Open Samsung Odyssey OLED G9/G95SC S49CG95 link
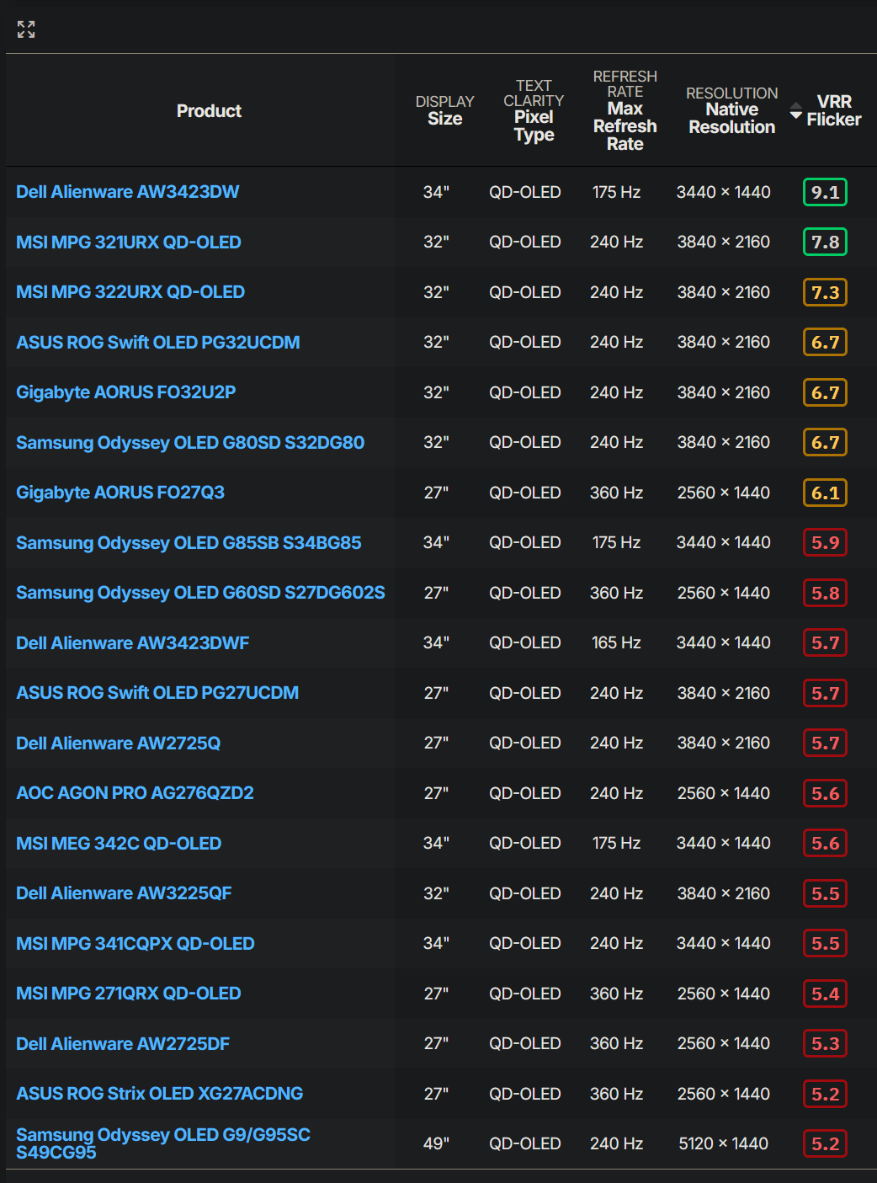Screen dimensions: 877x1183 click(163, 1143)
